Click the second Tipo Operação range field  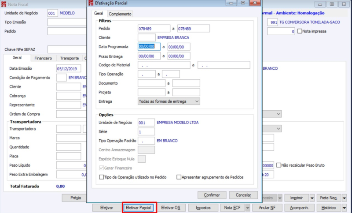[x=171, y=74]
